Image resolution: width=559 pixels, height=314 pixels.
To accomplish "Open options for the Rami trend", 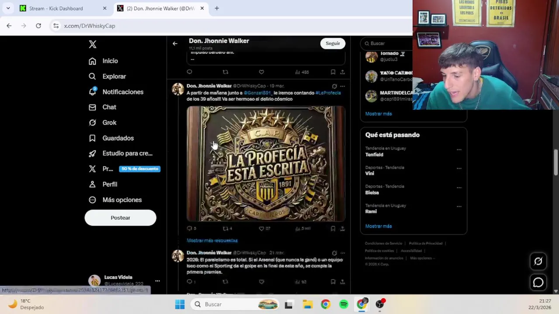I will pos(459,206).
